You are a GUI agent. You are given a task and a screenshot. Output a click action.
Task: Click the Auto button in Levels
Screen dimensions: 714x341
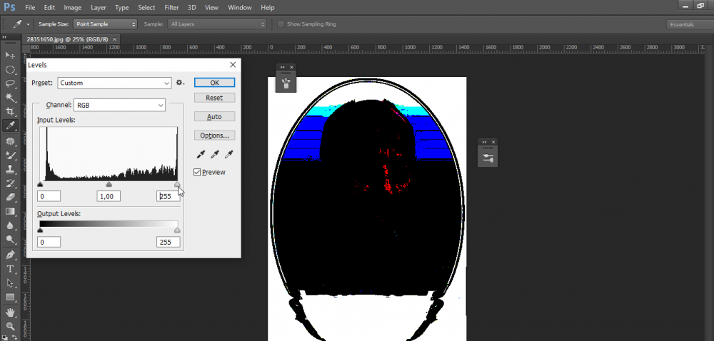pyautogui.click(x=214, y=116)
